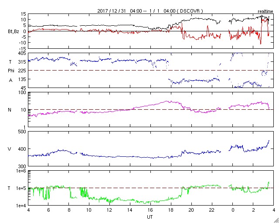Select the "405" tick on the Phi axis

tap(23, 53)
